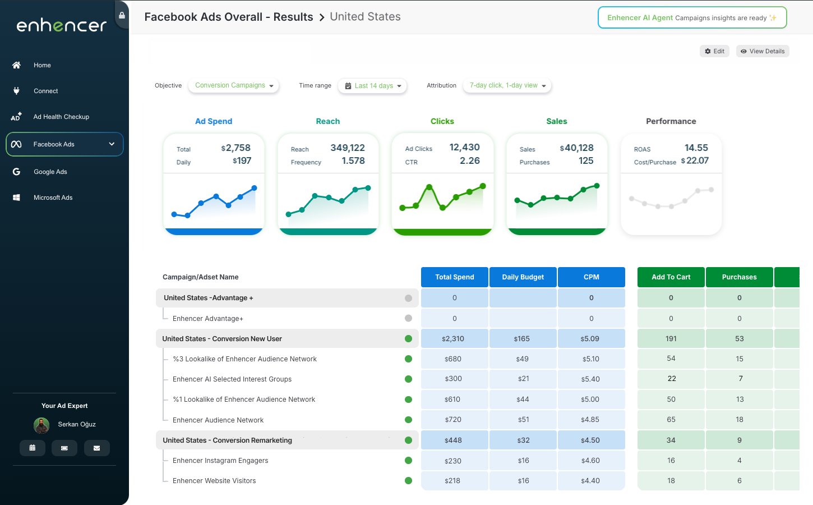The width and height of the screenshot is (813, 505).
Task: Click the View Details button
Action: 763,51
